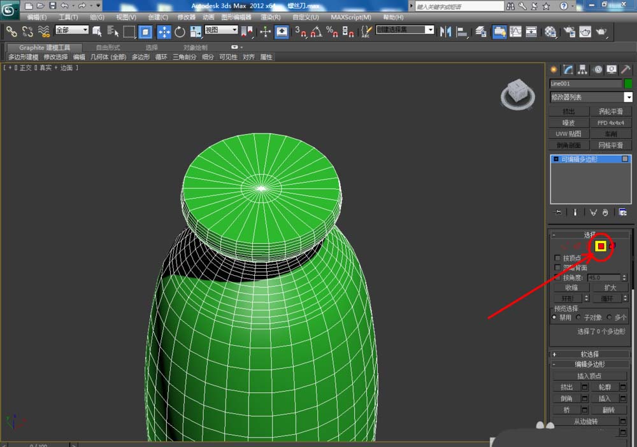
Task: Switch to the 自由形式 ribbon tab
Action: click(x=108, y=48)
